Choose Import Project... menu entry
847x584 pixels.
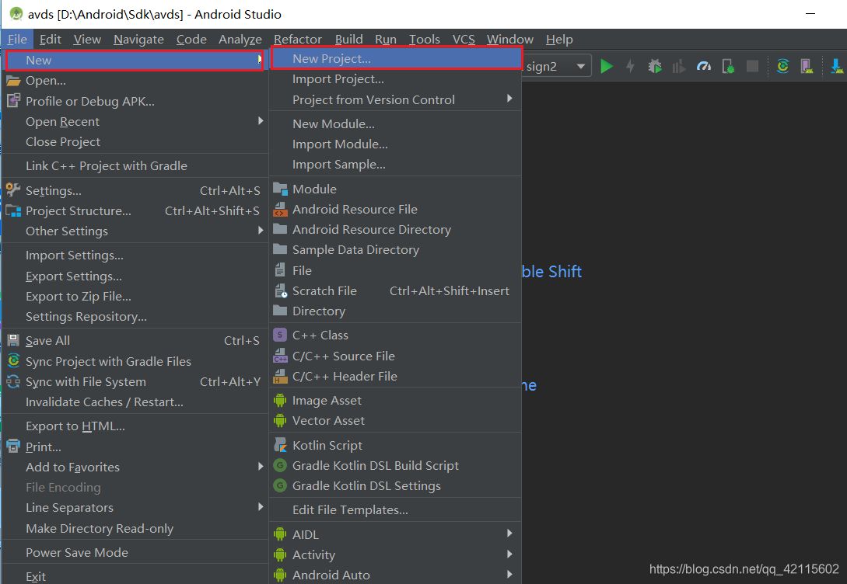click(x=395, y=79)
